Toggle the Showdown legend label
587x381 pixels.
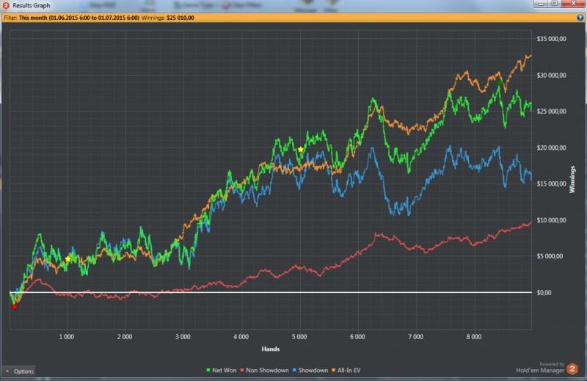313,370
